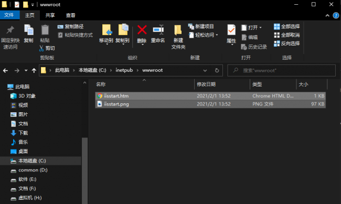Select This PC (此电脑) in sidebar
This screenshot has width=341, height=204.
point(19,87)
